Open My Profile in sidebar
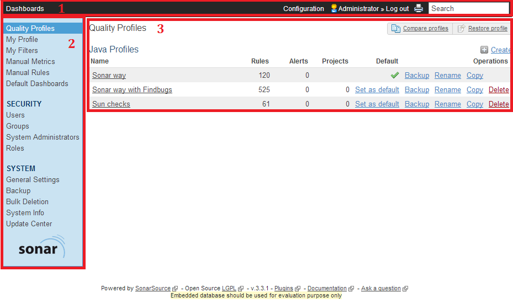The width and height of the screenshot is (513, 303). pyautogui.click(x=22, y=40)
